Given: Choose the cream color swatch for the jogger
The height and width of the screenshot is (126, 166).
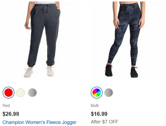Looking at the screenshot, I should coord(21,92).
